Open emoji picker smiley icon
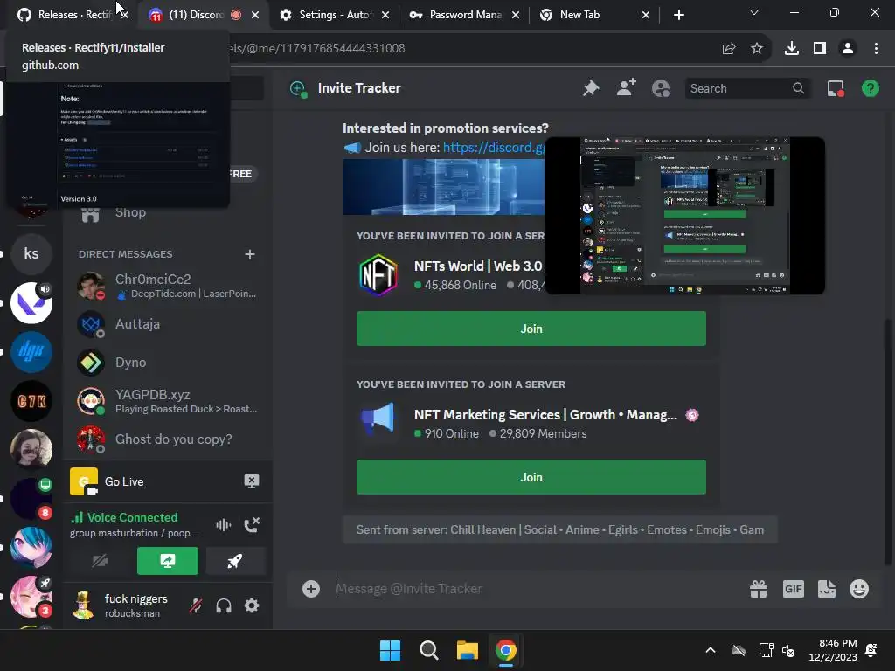 (x=859, y=588)
